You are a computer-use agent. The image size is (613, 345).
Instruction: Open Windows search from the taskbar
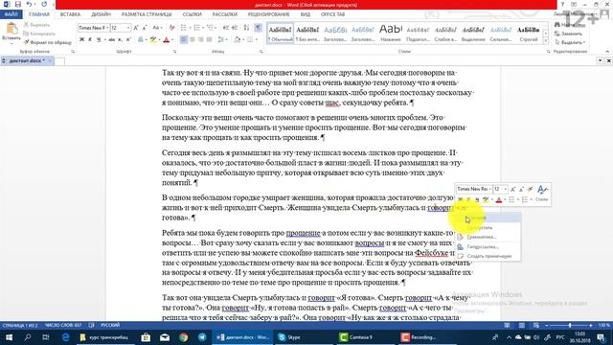[x=28, y=336]
